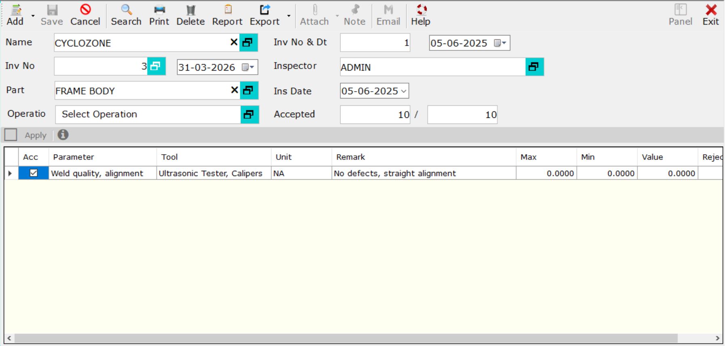Open lookup button for Inspector field
Screen dimensions: 725x346
(x=534, y=67)
